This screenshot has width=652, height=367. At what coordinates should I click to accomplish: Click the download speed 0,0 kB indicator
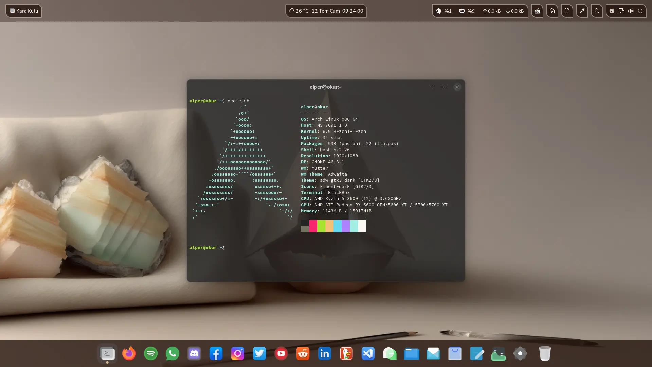pyautogui.click(x=515, y=11)
